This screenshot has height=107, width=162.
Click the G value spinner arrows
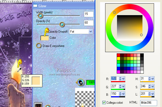pyautogui.click(x=120, y=86)
